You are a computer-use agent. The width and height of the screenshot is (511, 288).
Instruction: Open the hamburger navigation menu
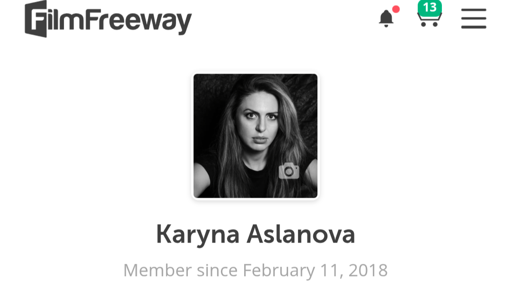[474, 18]
